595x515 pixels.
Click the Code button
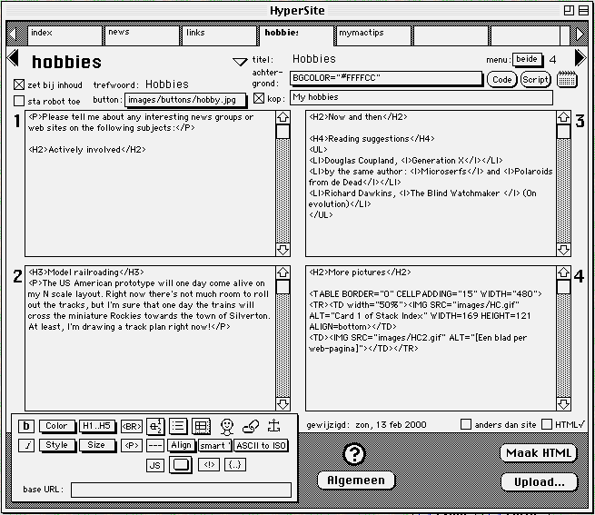tap(501, 79)
